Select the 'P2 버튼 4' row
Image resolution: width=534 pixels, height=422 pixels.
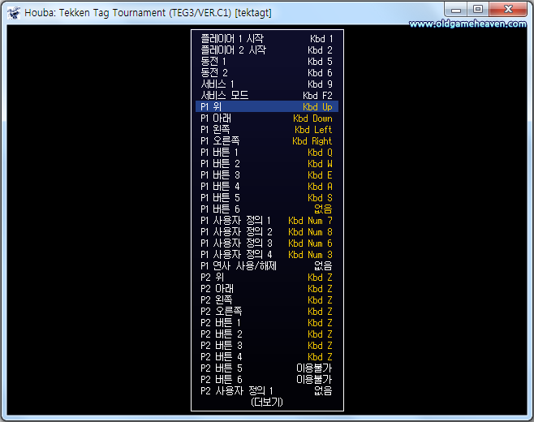(x=267, y=357)
